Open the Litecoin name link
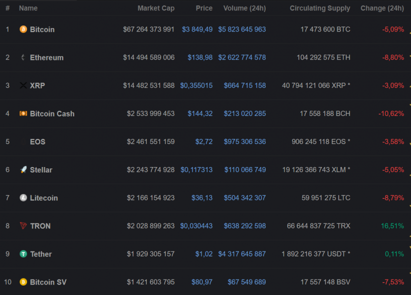411x295 pixels. point(44,198)
